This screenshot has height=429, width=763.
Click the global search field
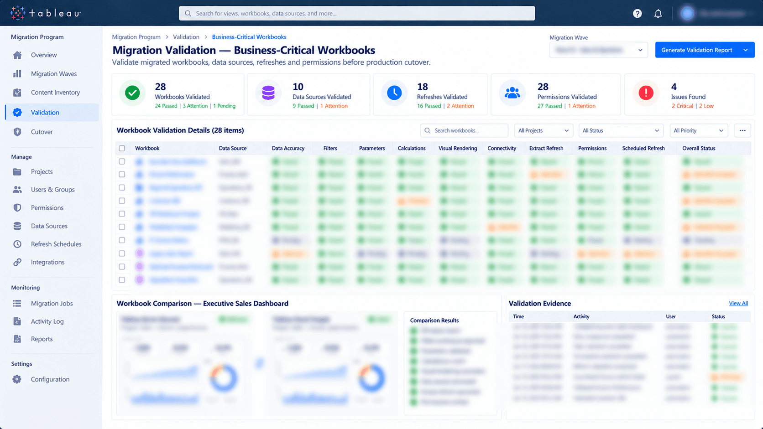357,13
